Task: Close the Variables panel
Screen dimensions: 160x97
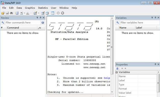Action: point(158,18)
